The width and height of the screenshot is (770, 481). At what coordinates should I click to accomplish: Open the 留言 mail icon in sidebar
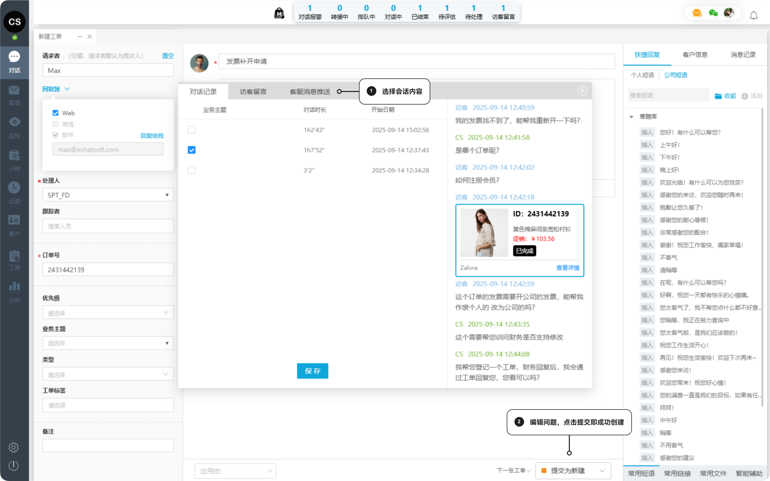coord(14,91)
